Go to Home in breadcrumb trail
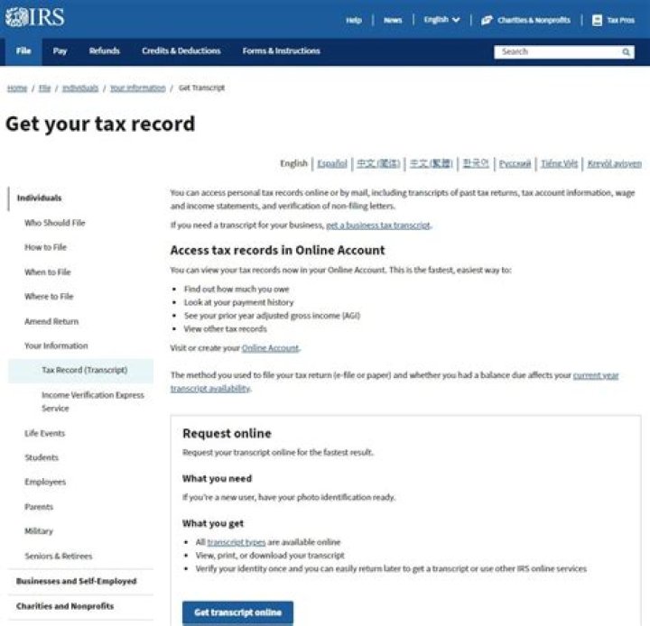 [x=16, y=88]
